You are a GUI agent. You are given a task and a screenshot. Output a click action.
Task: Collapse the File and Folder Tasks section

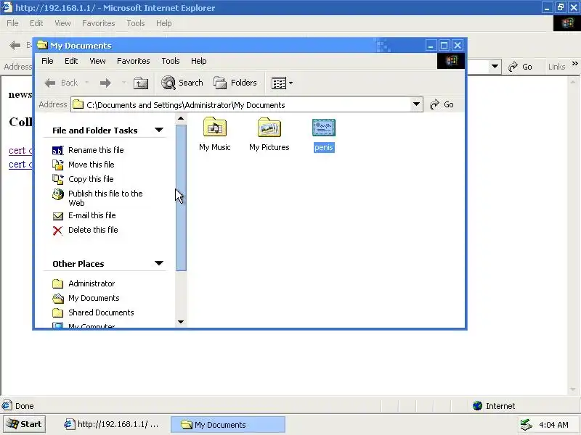click(x=159, y=130)
